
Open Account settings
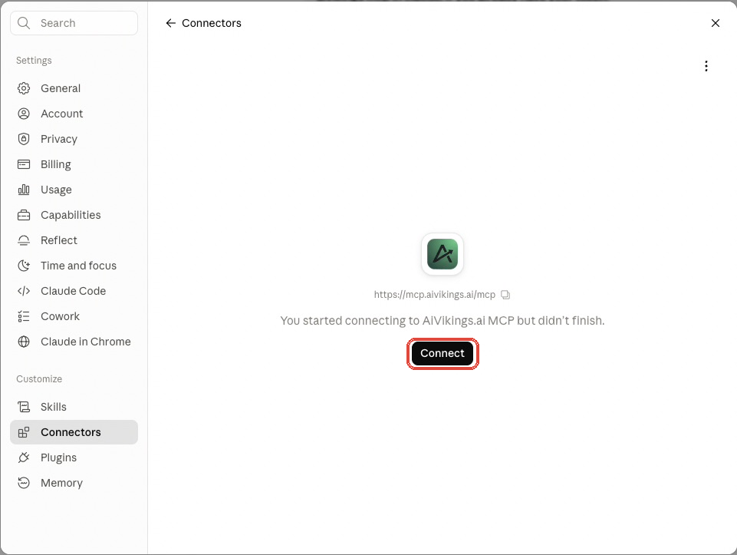pos(74,114)
